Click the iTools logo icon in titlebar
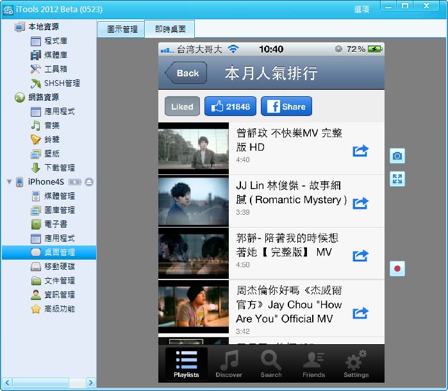The height and width of the screenshot is (391, 448). pos(8,10)
